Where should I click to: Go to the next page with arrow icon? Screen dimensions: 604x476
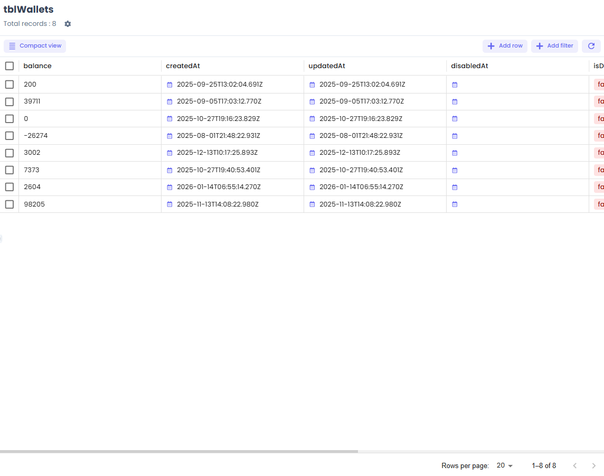[593, 465]
